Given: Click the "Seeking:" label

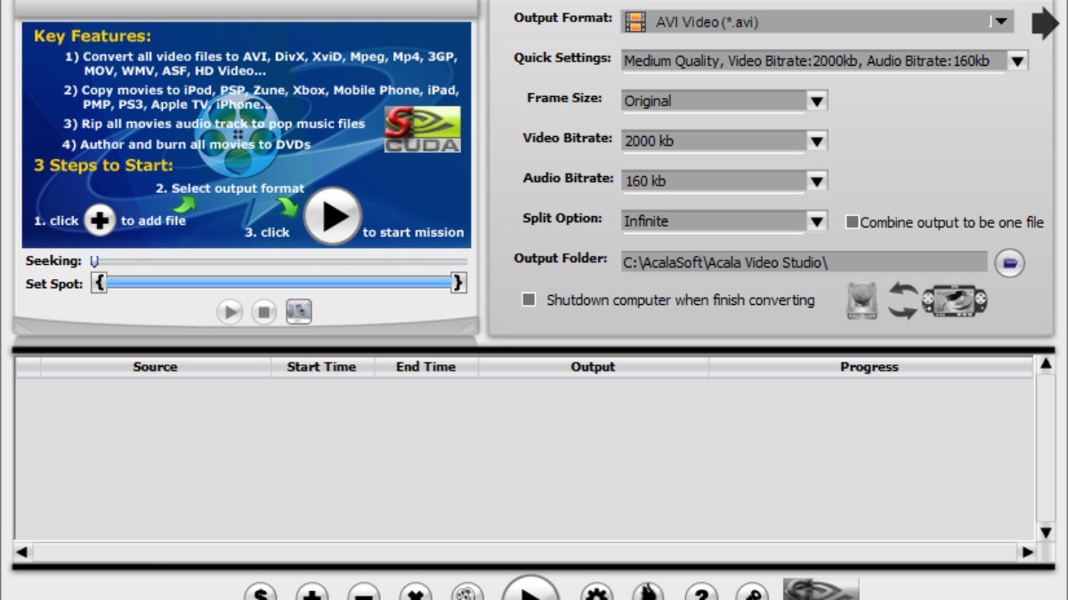Looking at the screenshot, I should [x=53, y=261].
